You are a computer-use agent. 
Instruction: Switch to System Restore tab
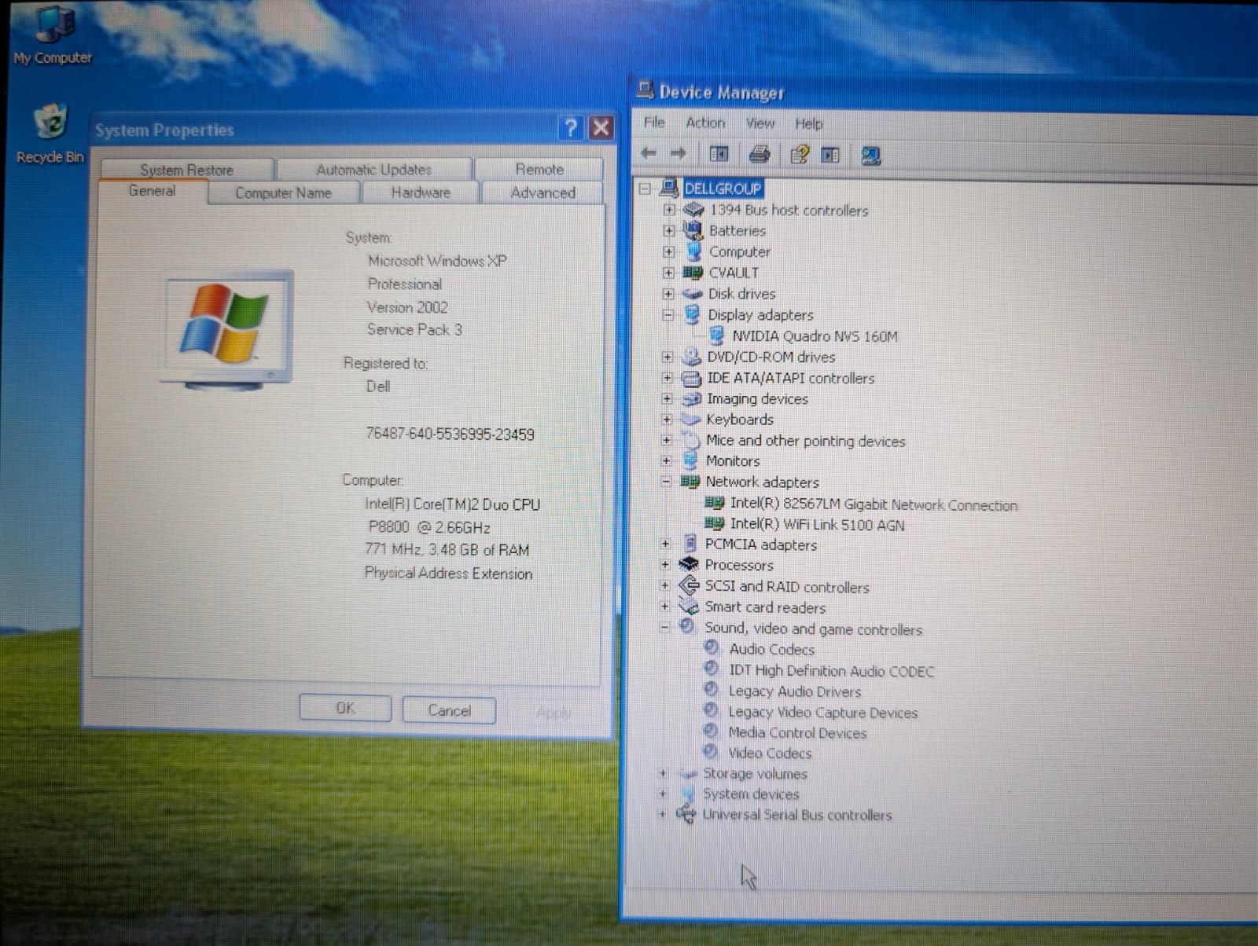(x=187, y=170)
